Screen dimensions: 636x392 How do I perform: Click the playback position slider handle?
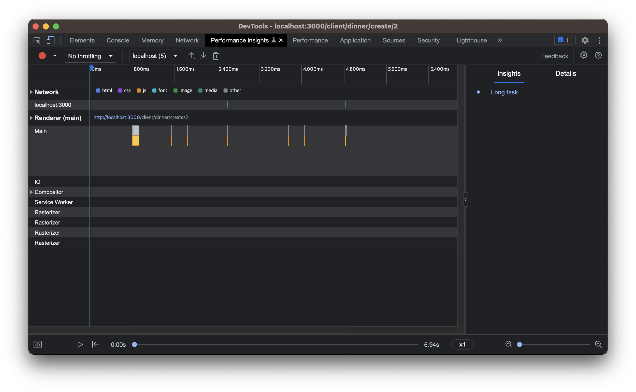pyautogui.click(x=134, y=344)
